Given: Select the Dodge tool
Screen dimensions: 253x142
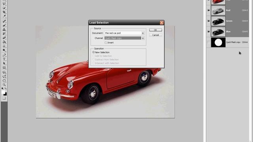Looking at the screenshot, I should click(x=4, y=50).
